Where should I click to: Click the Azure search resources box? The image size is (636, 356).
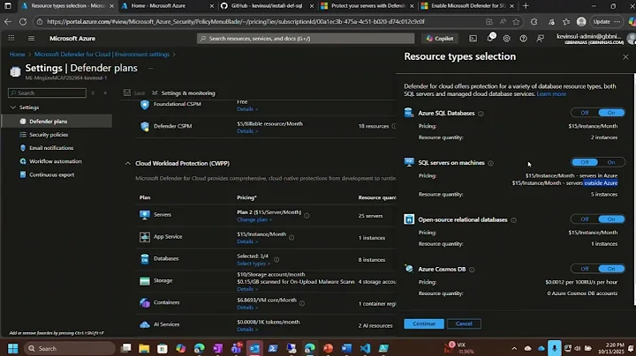pyautogui.click(x=306, y=39)
